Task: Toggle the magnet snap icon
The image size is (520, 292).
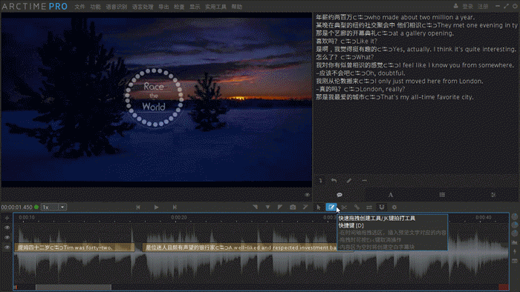Action: (382, 208)
